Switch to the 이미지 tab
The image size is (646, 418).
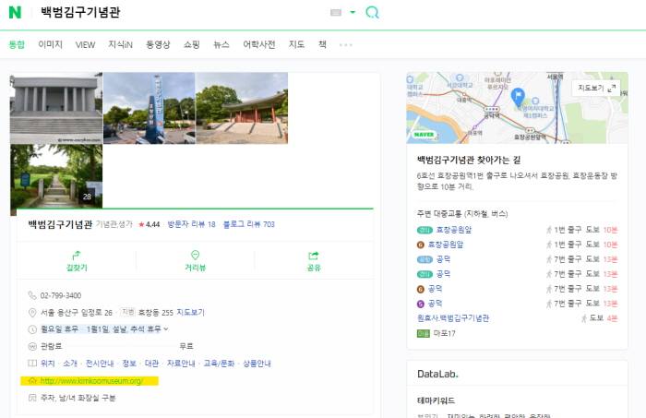(50, 44)
